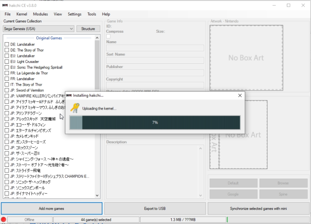This screenshot has height=224, width=311.
Task: Click the spine art placeholder
Action: point(214,151)
